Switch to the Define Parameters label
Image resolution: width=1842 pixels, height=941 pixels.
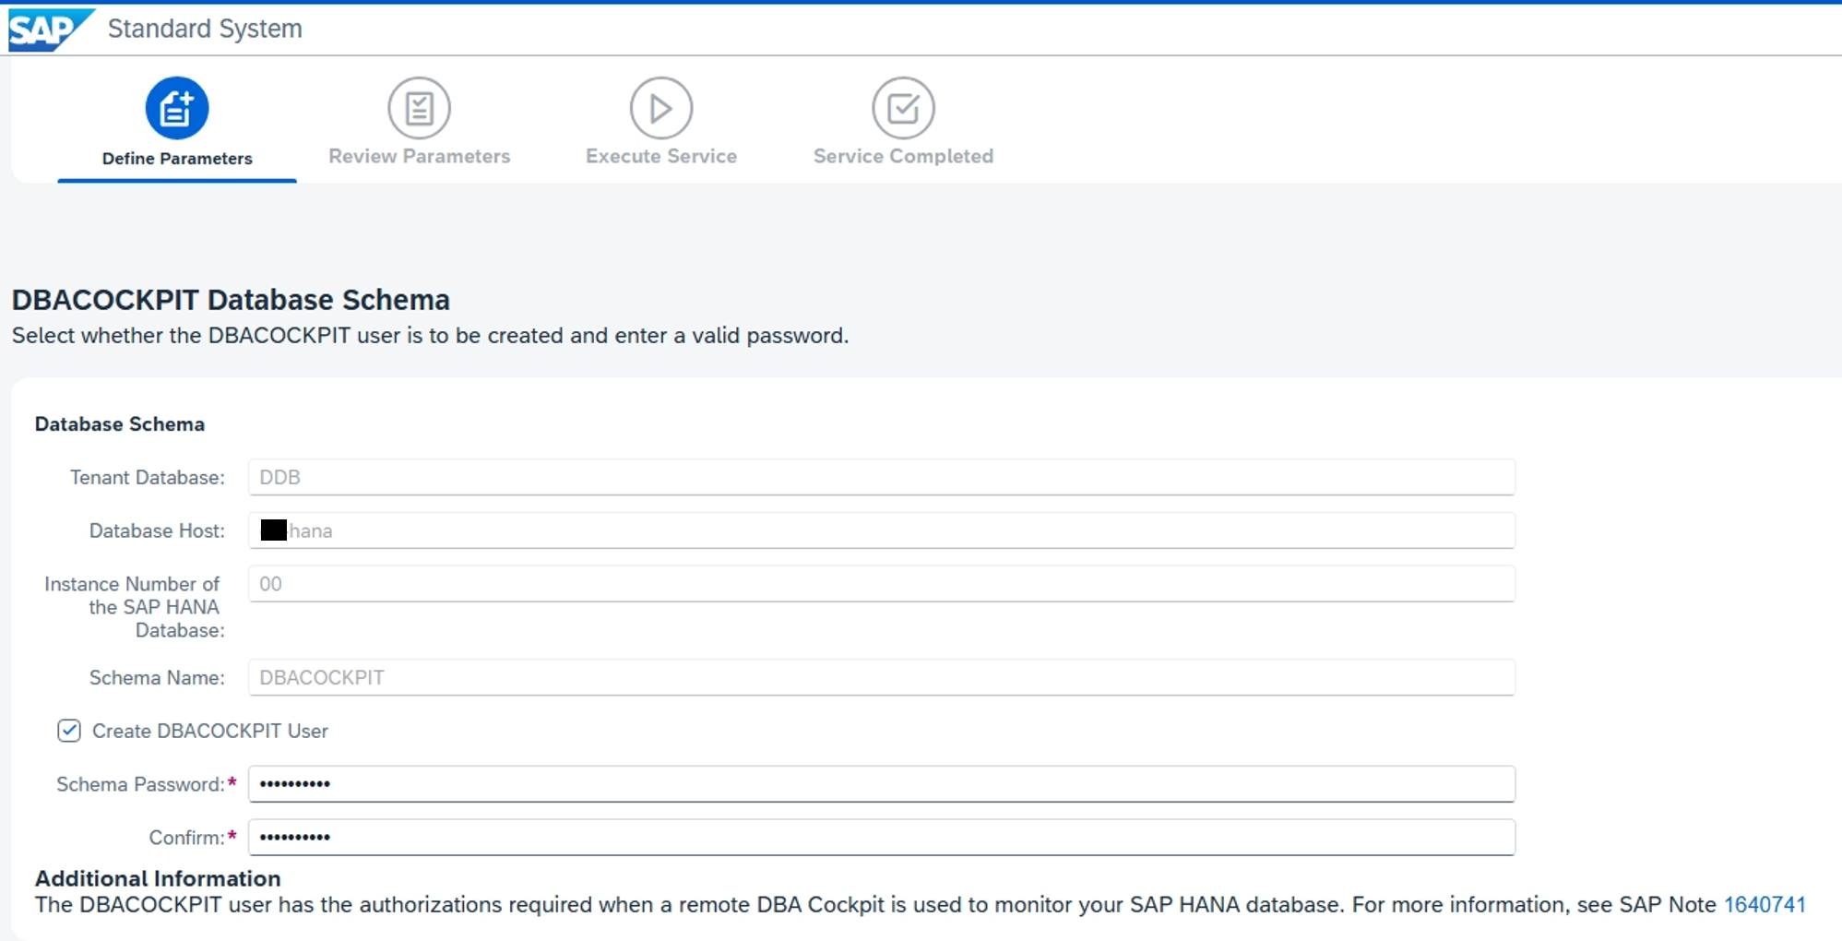point(177,159)
